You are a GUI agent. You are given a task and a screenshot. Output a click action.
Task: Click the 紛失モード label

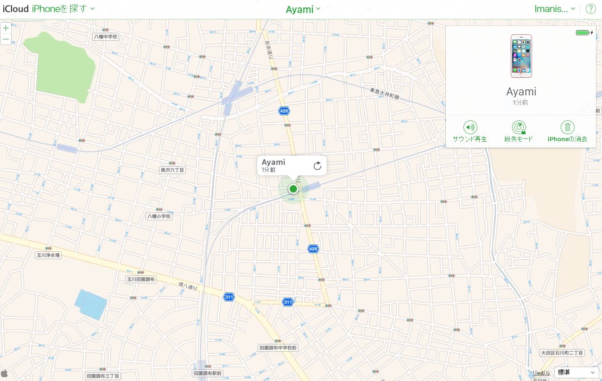[x=519, y=139]
